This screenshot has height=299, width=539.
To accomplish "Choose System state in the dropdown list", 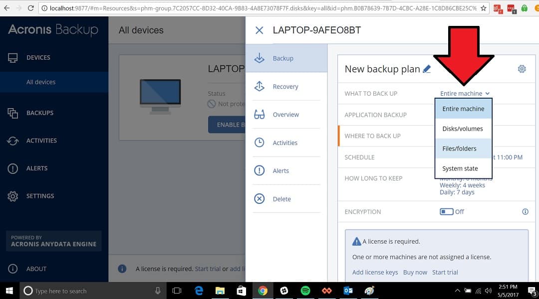I will (463, 168).
